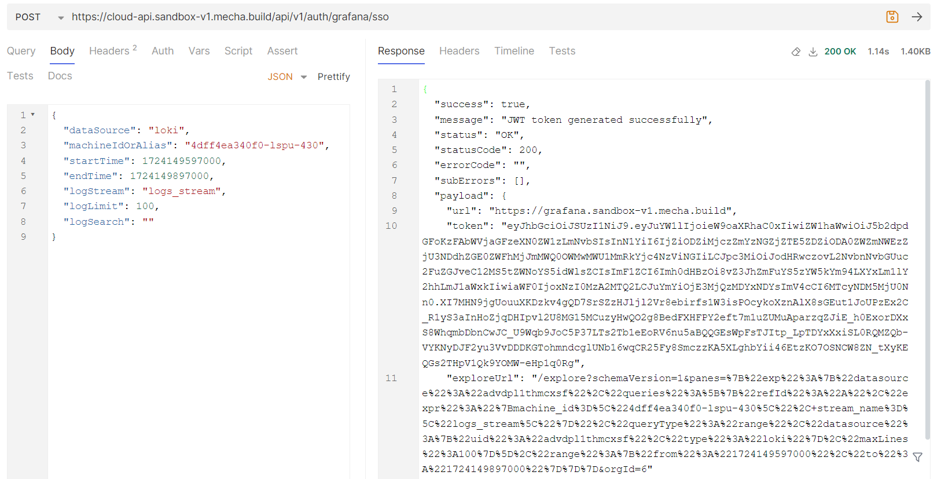Open the request Headers tab
The width and height of the screenshot is (941, 479).
point(113,51)
